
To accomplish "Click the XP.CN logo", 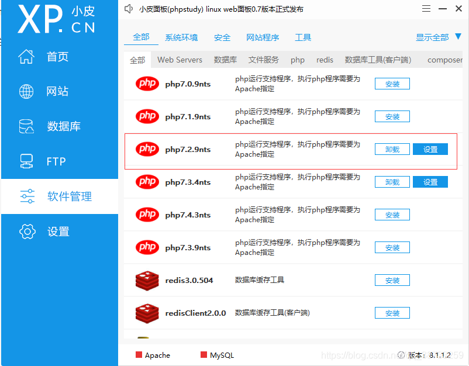I will [57, 19].
